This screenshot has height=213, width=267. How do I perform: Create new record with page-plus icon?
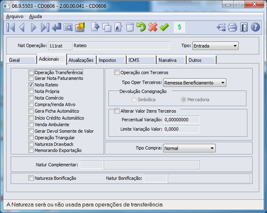coord(95,27)
